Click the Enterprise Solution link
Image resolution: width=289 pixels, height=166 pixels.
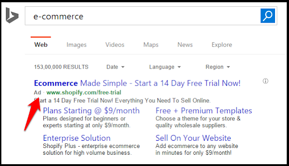pos(77,138)
